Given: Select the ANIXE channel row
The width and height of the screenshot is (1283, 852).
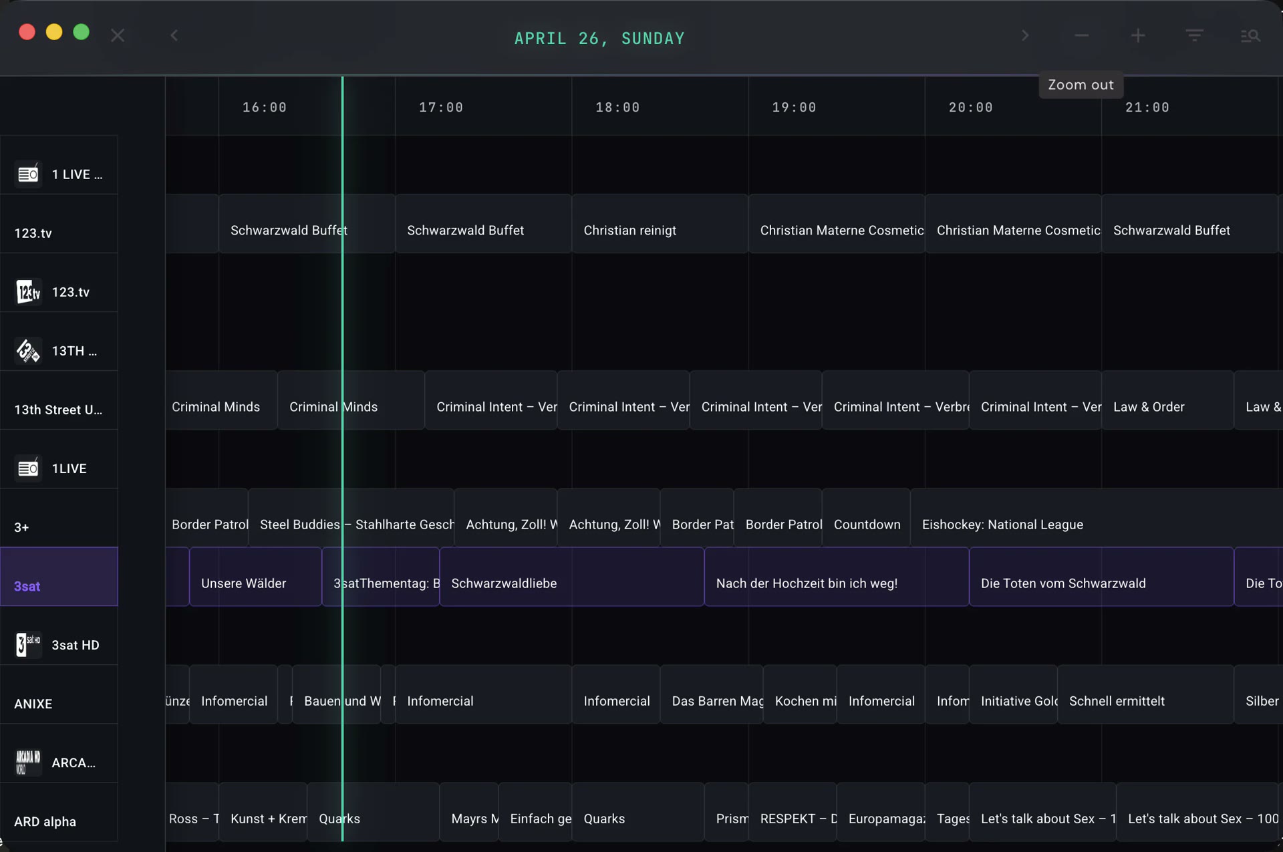Looking at the screenshot, I should click(59, 694).
